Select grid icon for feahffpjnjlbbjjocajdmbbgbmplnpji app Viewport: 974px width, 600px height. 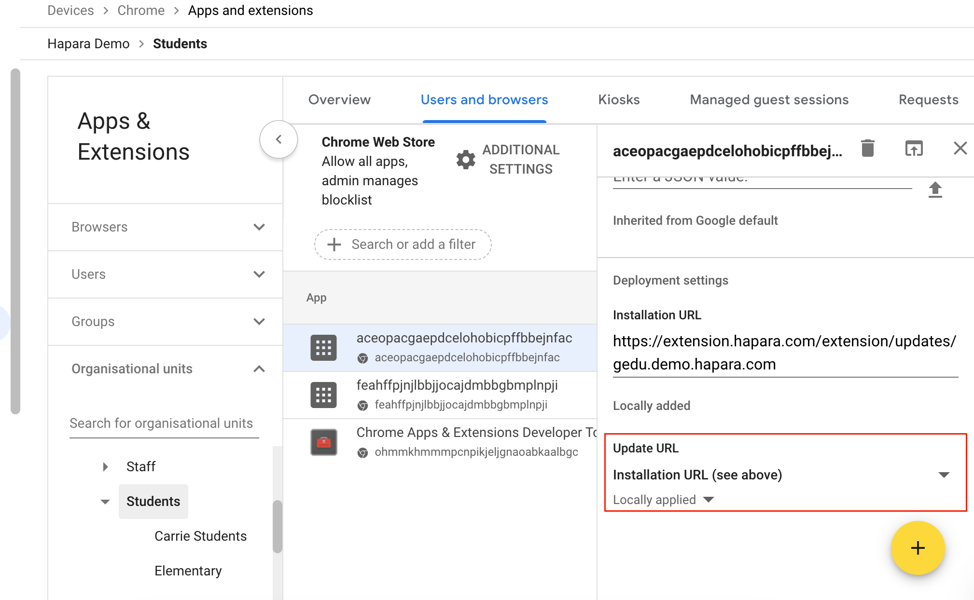click(323, 395)
